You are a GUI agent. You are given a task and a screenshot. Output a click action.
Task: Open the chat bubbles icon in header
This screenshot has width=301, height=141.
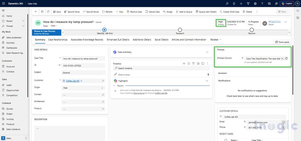(x=269, y=4)
